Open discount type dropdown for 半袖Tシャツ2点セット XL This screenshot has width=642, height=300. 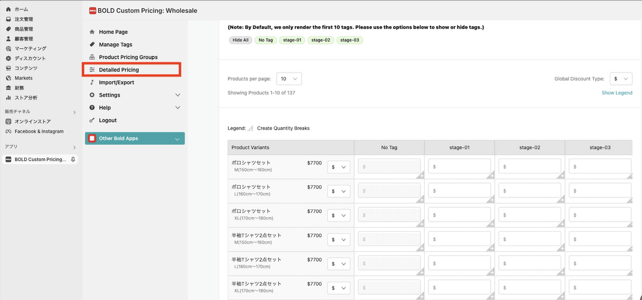(339, 288)
